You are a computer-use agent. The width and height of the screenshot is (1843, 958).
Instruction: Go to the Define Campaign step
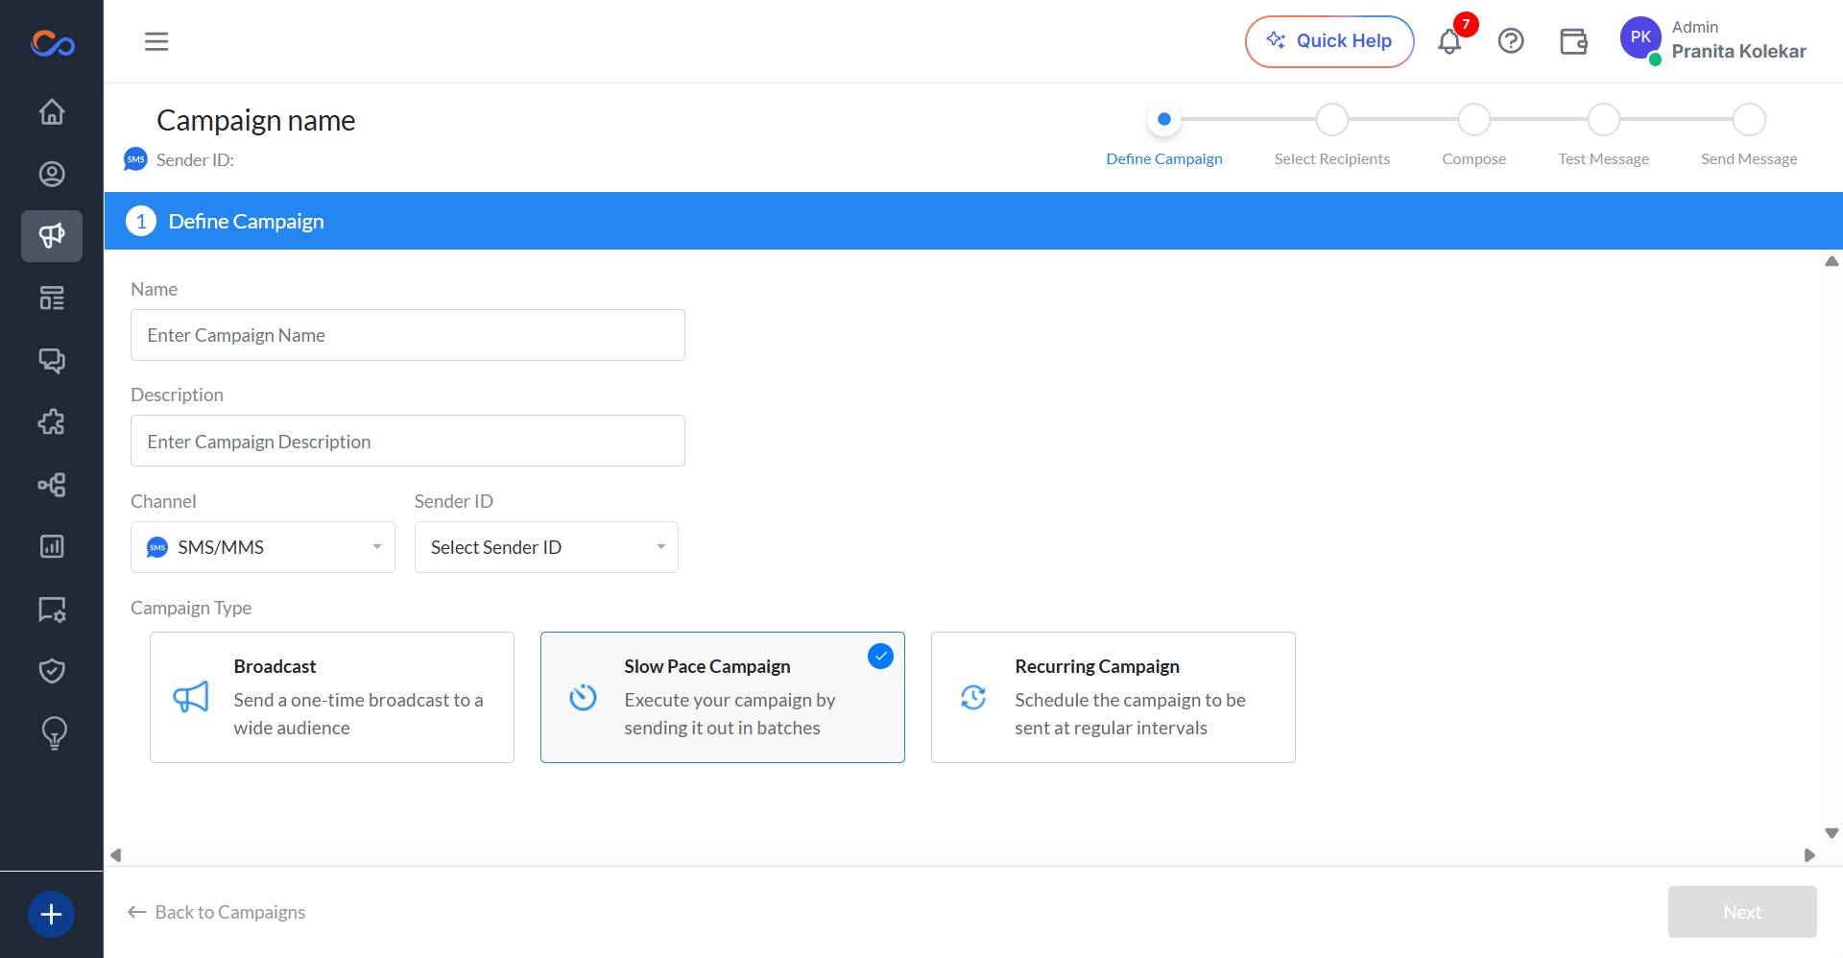1164,120
